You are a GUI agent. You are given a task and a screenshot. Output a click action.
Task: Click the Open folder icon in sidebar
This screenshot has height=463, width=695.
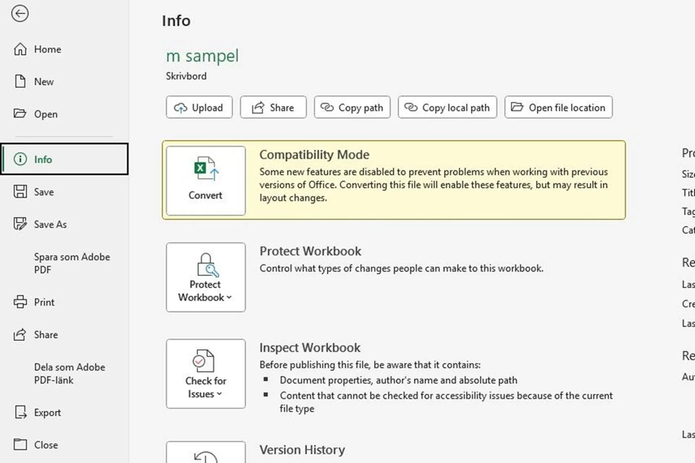20,114
